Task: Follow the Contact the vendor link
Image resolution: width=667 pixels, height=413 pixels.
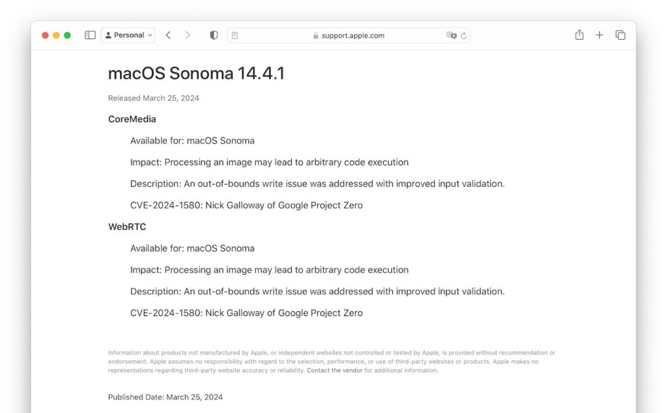Action: click(335, 370)
